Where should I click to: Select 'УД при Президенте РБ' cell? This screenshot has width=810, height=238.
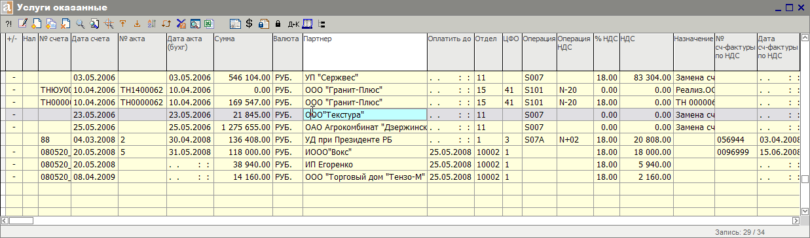(365, 139)
